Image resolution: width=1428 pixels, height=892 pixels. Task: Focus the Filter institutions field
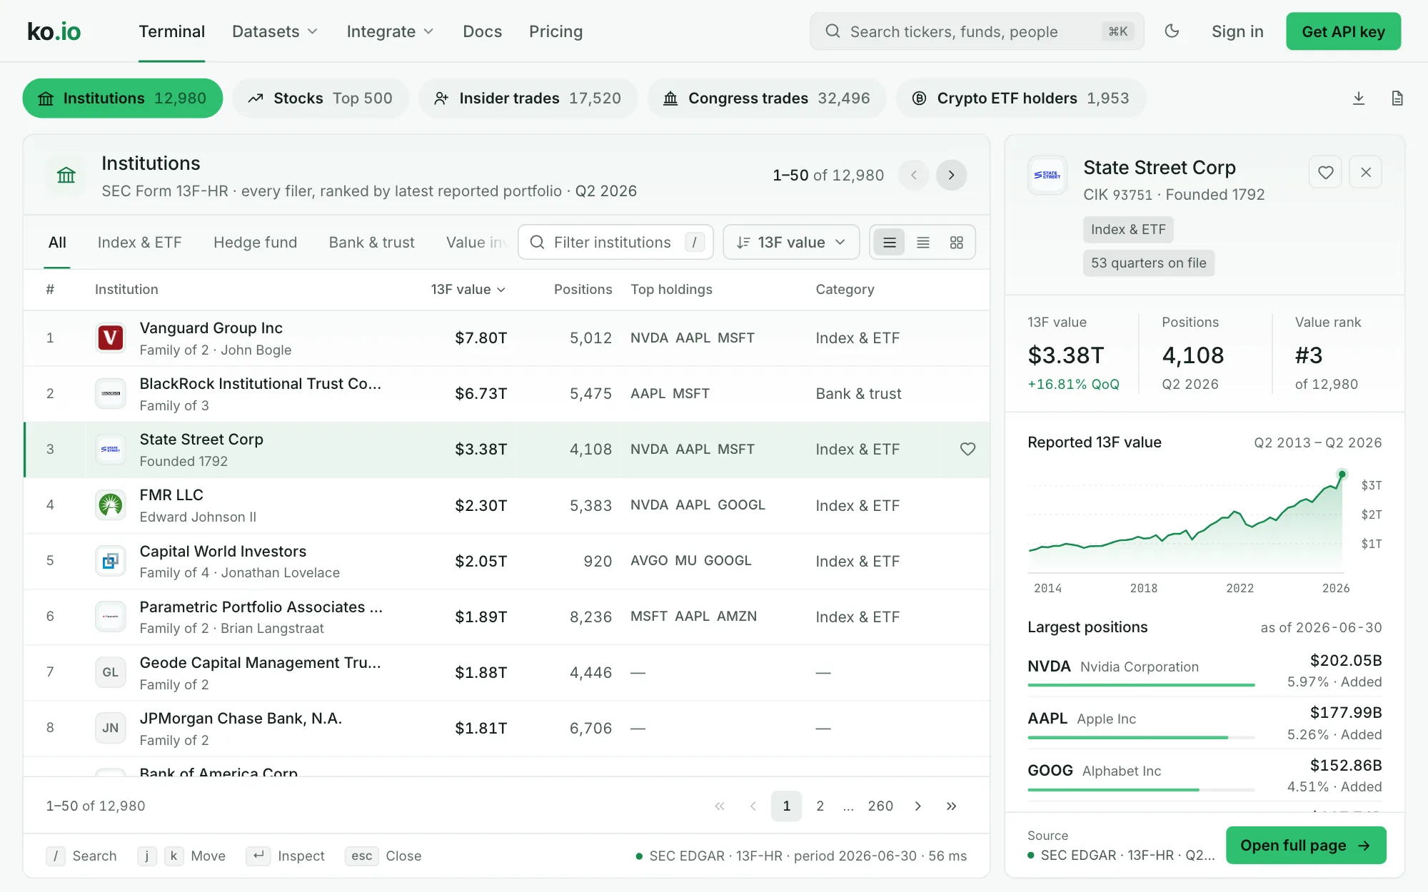tap(615, 243)
